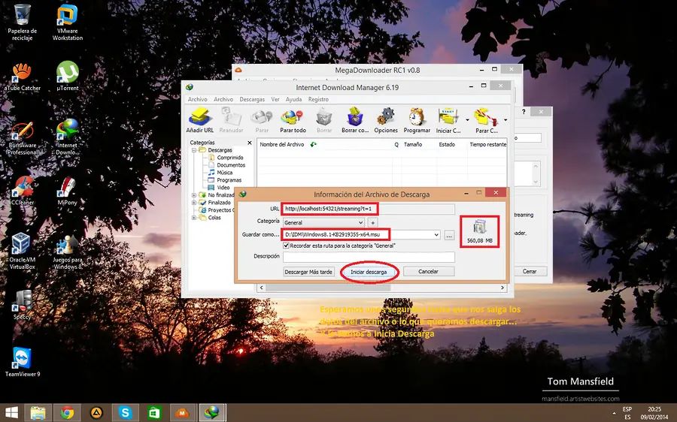
Task: Open the Papelera de reciclaje desktop icon
Action: [x=22, y=23]
